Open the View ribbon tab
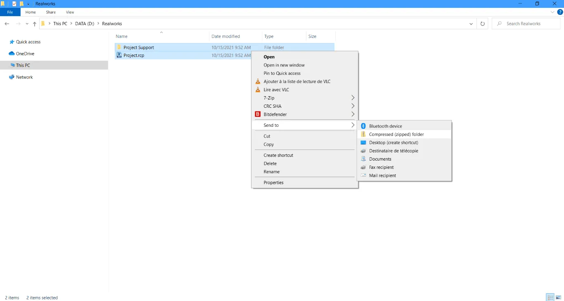 pos(70,12)
